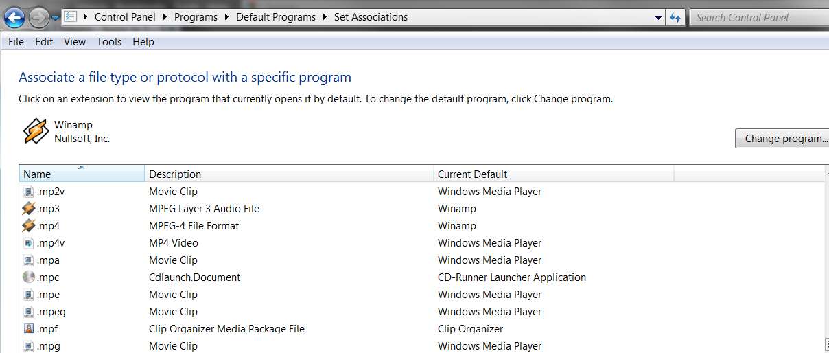Click the .mpeg file type icon
Viewport: 829px width, 353px height.
[x=28, y=312]
